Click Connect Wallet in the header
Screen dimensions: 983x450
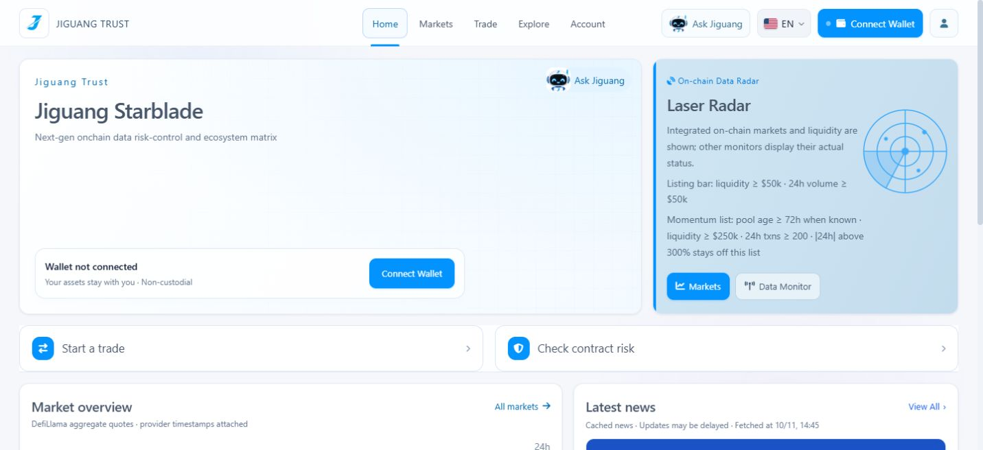click(870, 23)
